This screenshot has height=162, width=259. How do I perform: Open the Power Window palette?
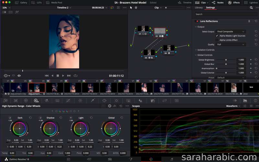(x=104, y=101)
